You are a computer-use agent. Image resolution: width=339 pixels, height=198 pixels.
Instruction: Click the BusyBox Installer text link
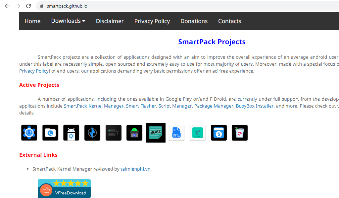pos(255,106)
